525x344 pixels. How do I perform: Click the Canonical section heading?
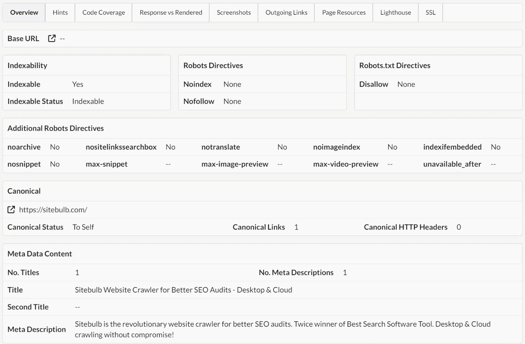coord(24,191)
